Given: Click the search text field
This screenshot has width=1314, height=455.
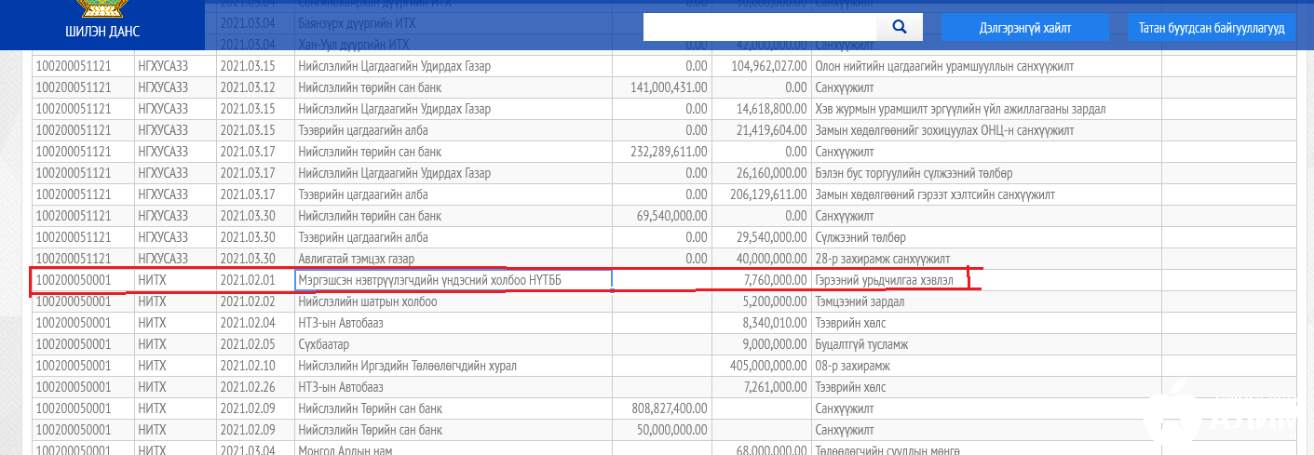Looking at the screenshot, I should point(760,27).
